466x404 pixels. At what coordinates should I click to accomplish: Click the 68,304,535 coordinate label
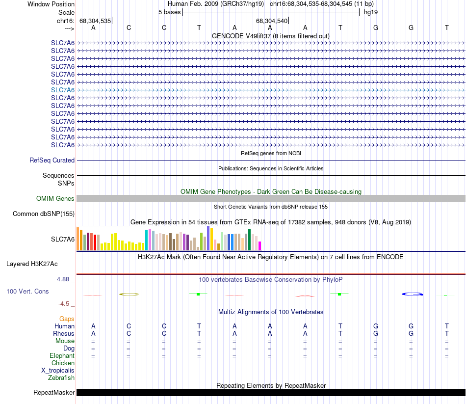pyautogui.click(x=95, y=21)
